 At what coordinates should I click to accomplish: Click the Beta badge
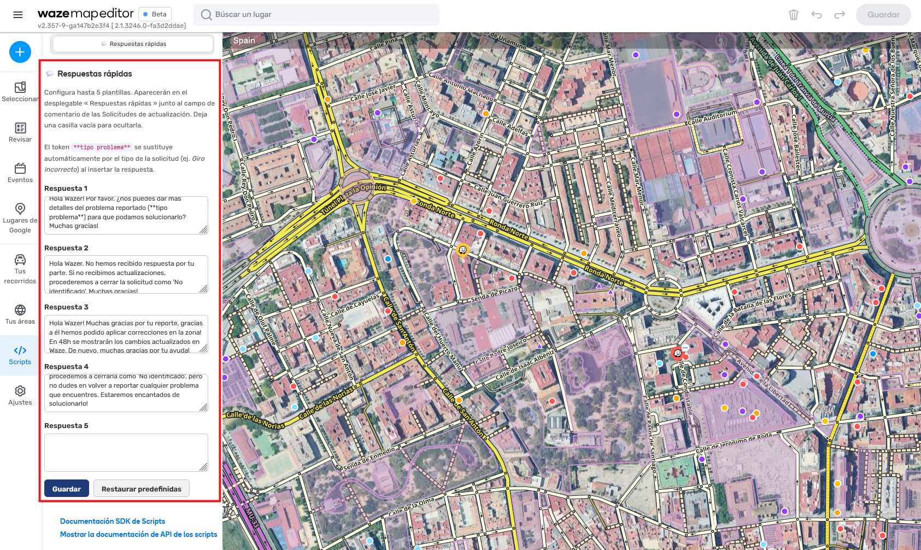(x=155, y=14)
